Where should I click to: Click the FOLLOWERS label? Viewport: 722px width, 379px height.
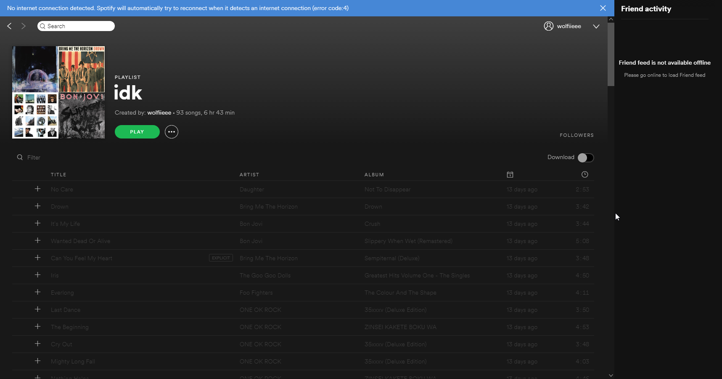(x=577, y=135)
